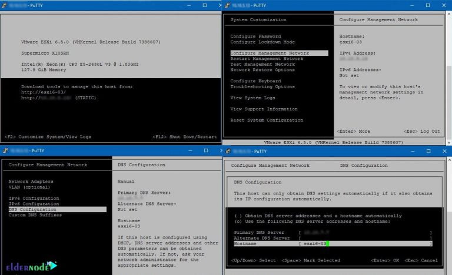Viewport: 452px width, 275px height.
Task: Select Configure Lockdown Mode entry
Action: pos(262,42)
